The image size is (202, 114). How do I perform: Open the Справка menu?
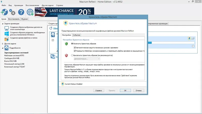(60, 5)
